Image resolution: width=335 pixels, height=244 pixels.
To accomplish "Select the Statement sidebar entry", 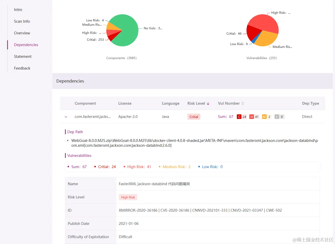I will (x=23, y=57).
